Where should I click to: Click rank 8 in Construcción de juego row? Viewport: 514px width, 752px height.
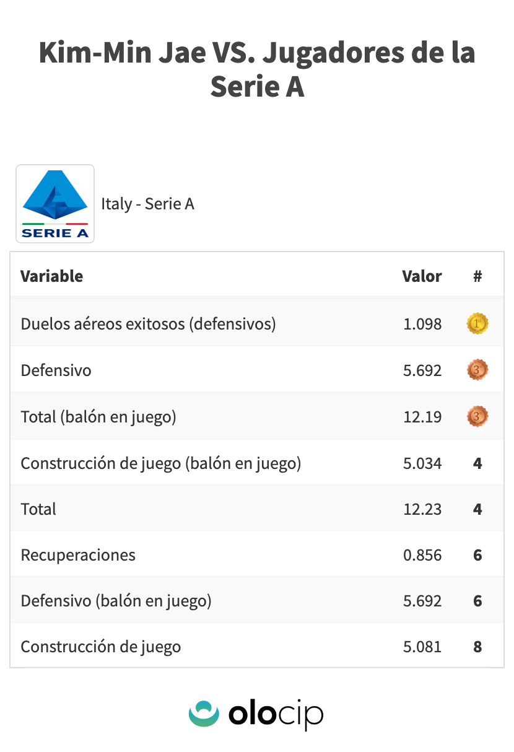point(477,647)
